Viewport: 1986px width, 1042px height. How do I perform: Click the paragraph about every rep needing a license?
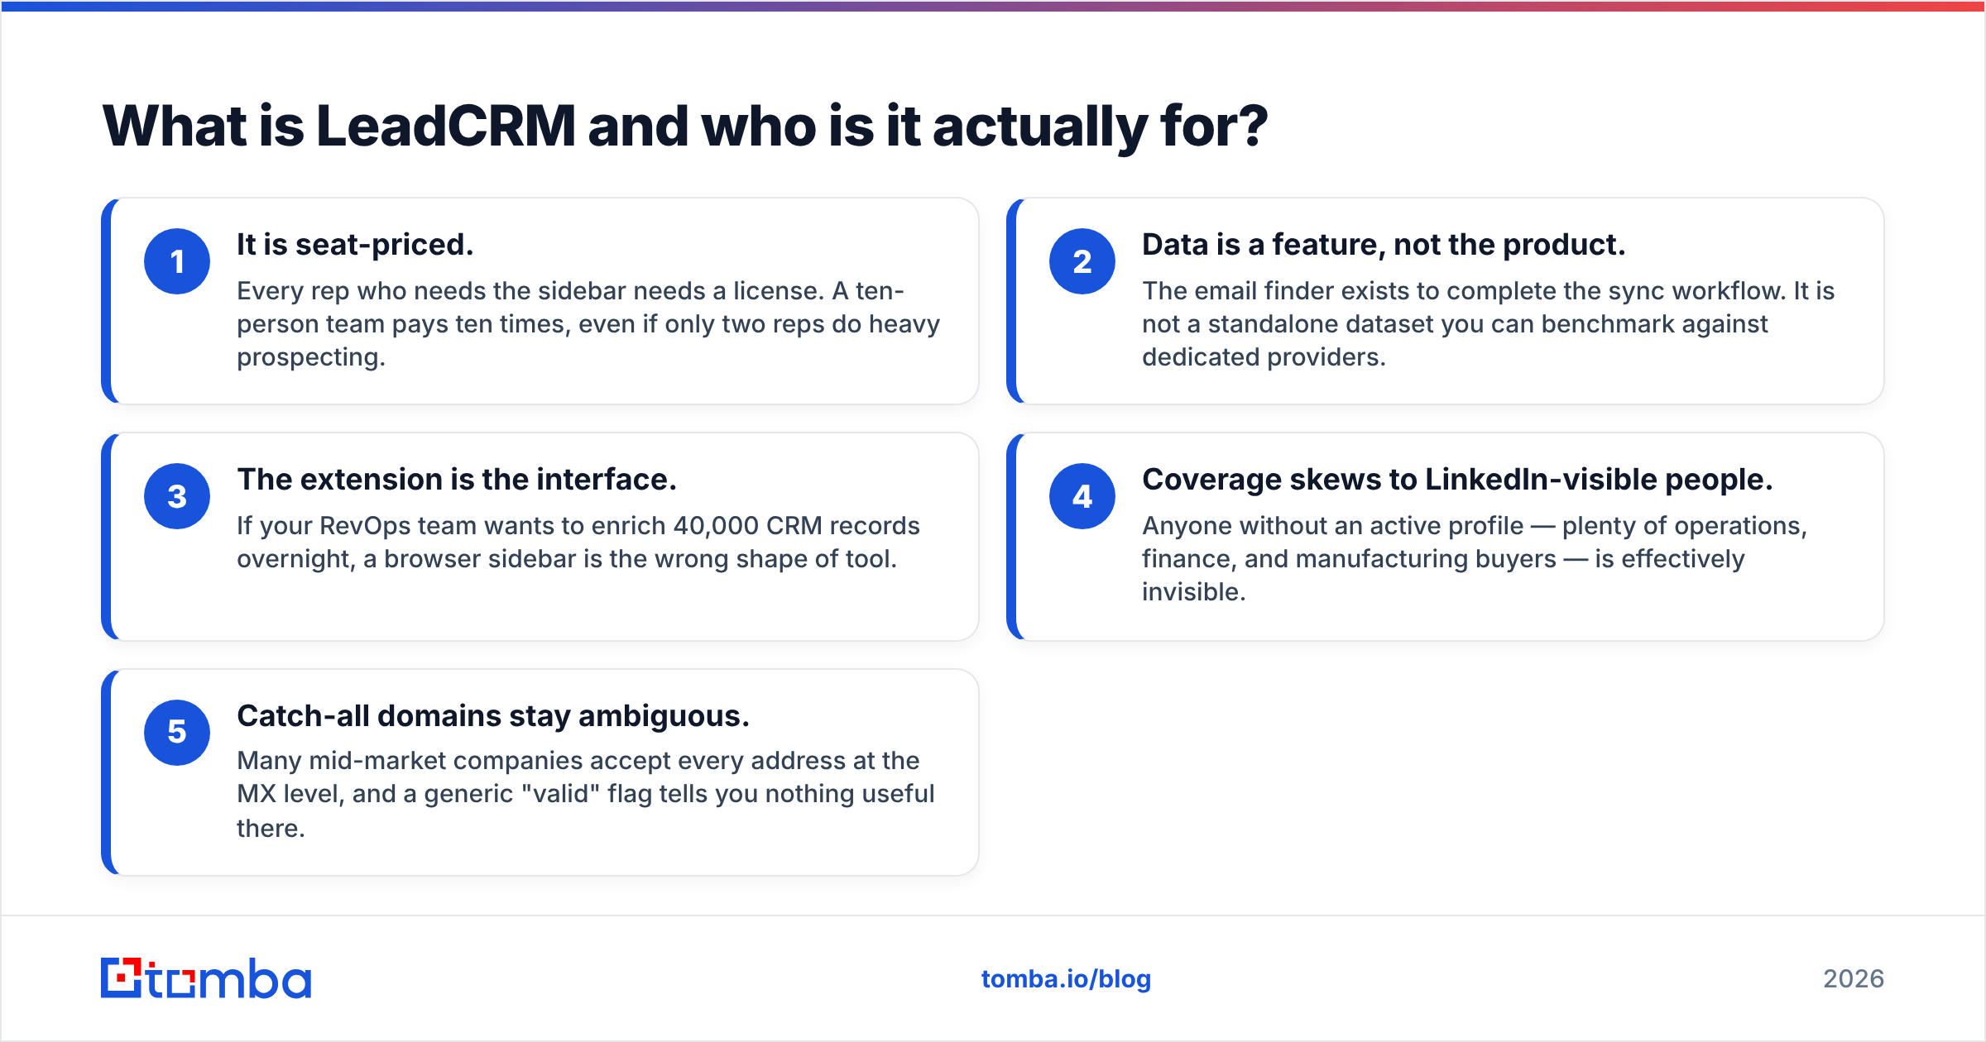point(588,324)
